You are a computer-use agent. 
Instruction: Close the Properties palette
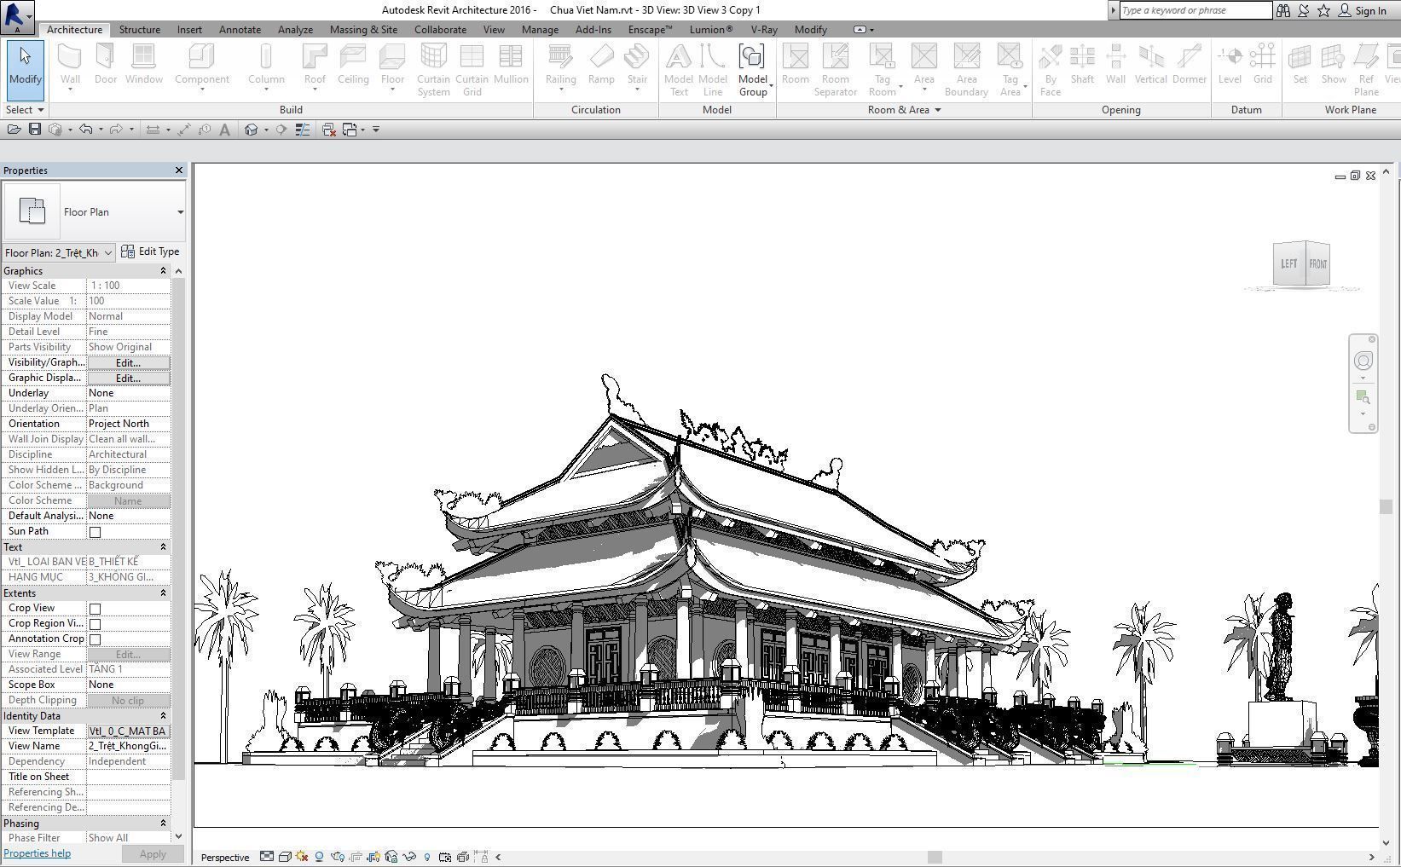click(x=178, y=171)
